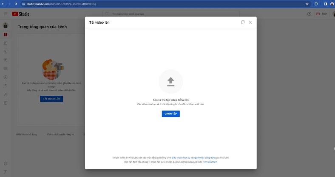Viewport: 335px width, 177px height.
Task: Open the Earn dollar icon in sidebar
Action: tap(6, 86)
